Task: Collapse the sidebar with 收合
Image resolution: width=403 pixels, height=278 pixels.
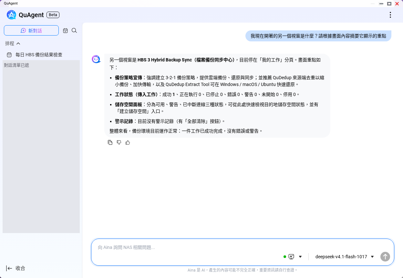Action: coord(15,268)
